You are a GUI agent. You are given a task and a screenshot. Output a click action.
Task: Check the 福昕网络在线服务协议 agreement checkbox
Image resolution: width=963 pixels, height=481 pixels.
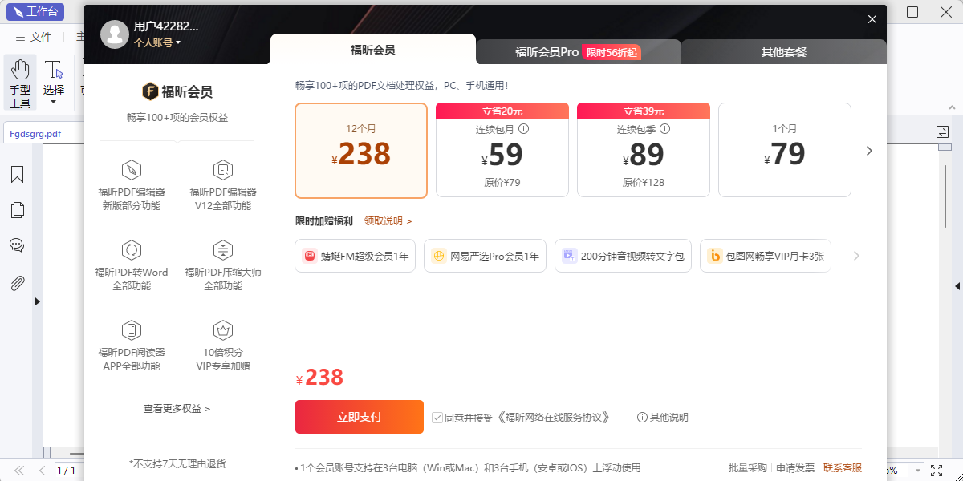click(x=437, y=417)
